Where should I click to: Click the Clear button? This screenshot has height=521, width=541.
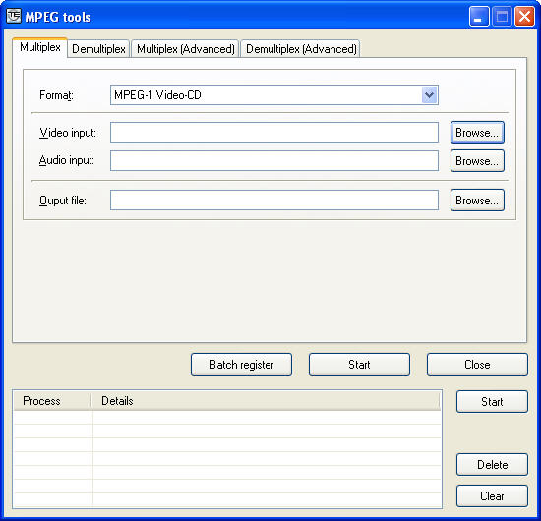pyautogui.click(x=492, y=495)
